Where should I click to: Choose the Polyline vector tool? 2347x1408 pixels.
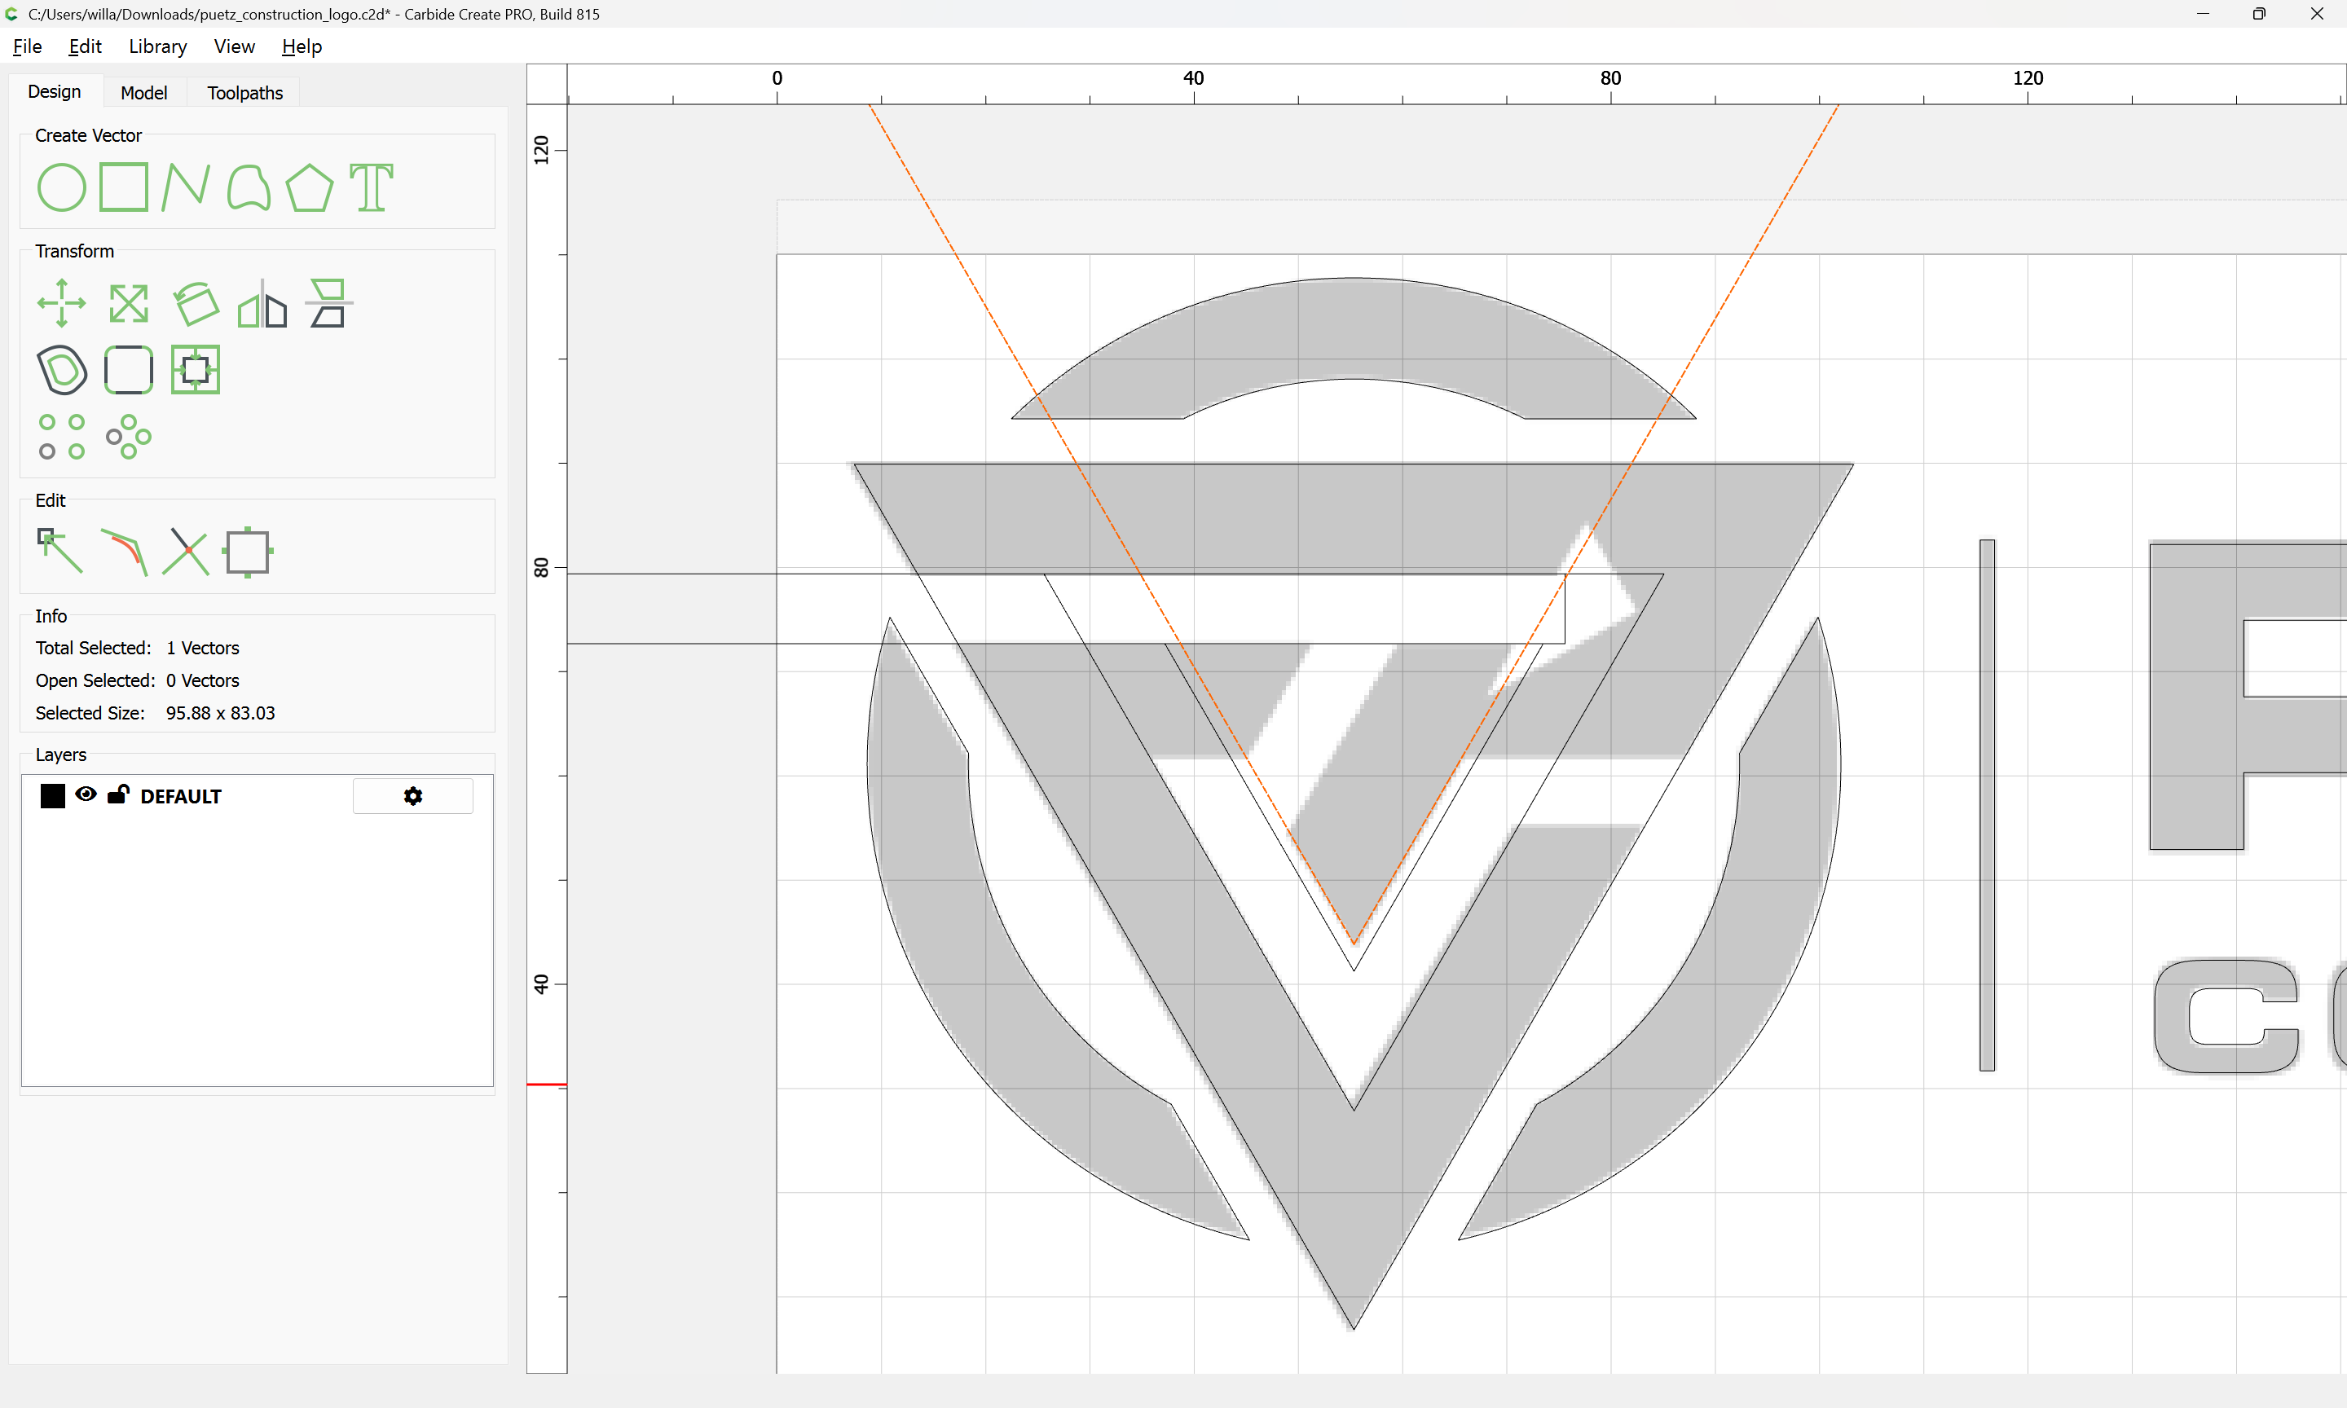[185, 187]
